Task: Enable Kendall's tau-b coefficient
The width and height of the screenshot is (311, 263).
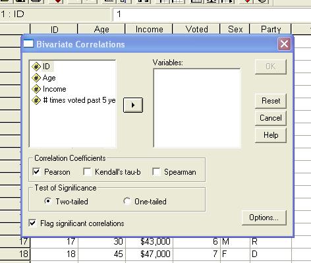Action: click(87, 171)
